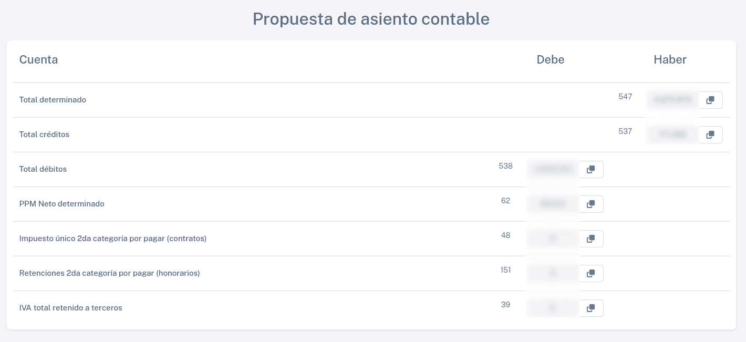Open the Total débitos account entry
746x342 pixels.
pos(43,169)
